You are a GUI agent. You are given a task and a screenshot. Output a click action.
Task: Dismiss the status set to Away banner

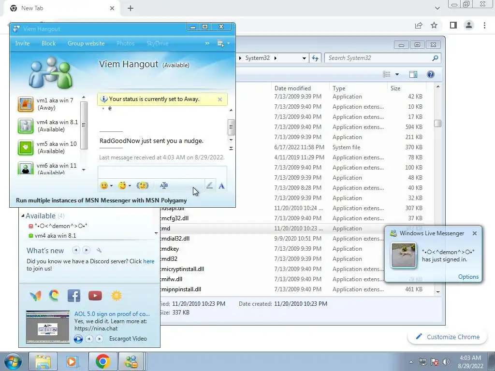220,100
